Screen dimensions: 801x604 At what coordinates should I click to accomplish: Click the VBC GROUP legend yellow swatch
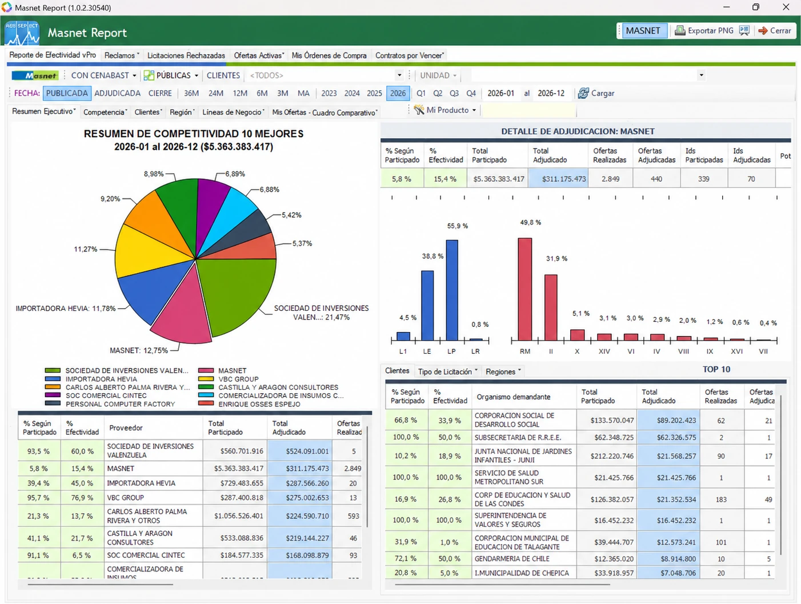point(206,379)
